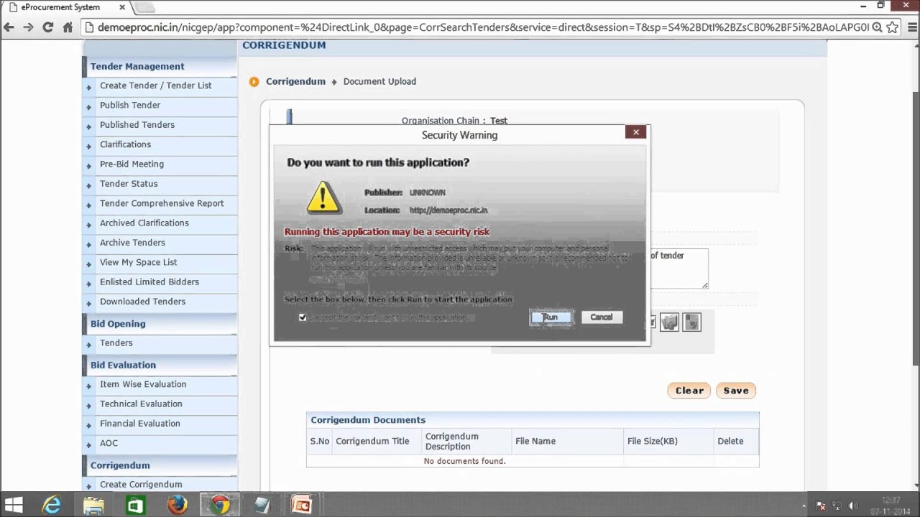Click the network icon in system tray
Screen dimensions: 920x517
point(837,506)
